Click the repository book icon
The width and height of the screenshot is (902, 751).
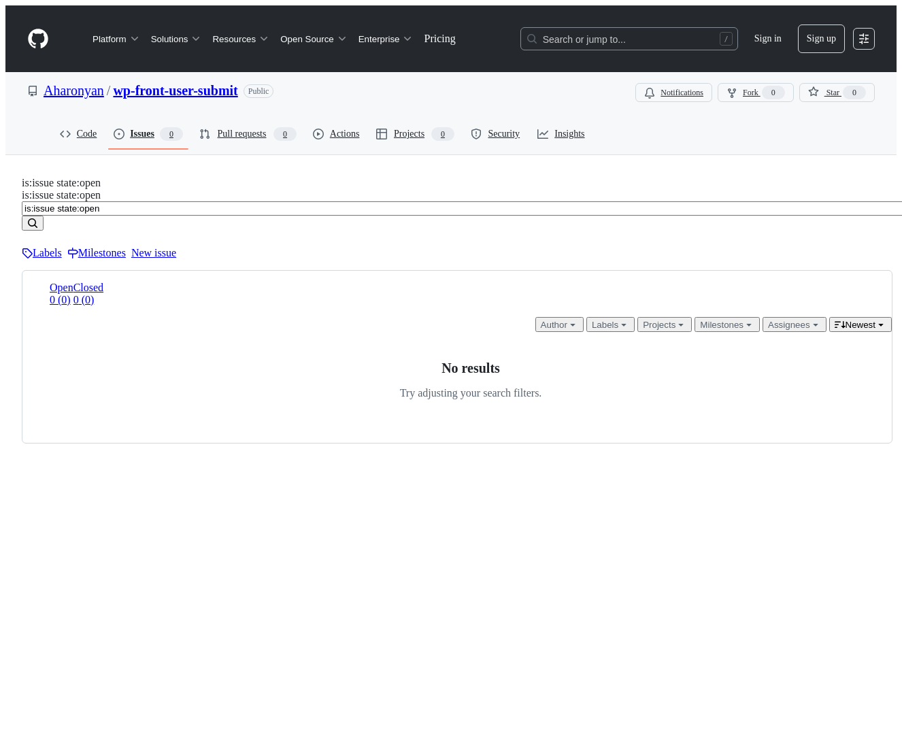click(x=33, y=91)
